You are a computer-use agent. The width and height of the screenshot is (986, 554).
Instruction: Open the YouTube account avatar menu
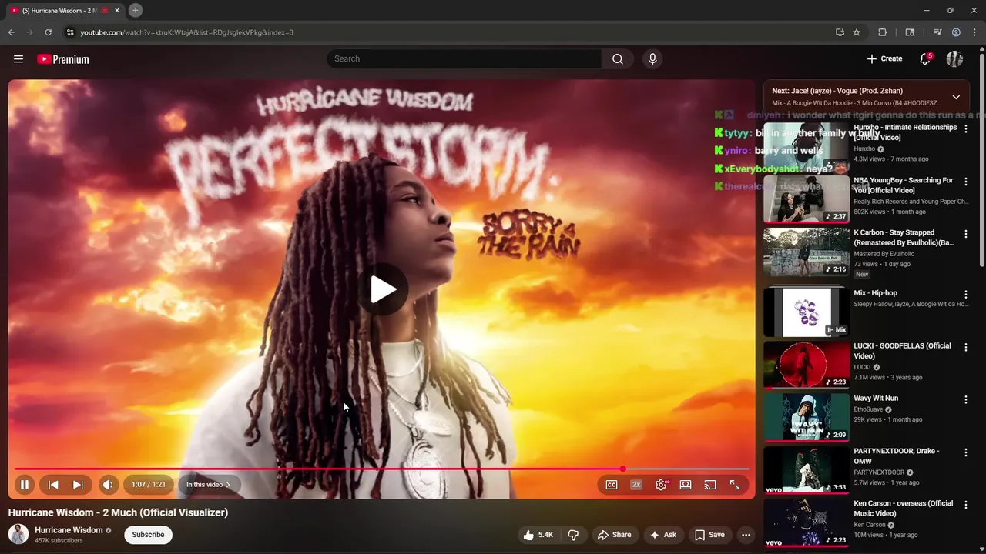[954, 59]
